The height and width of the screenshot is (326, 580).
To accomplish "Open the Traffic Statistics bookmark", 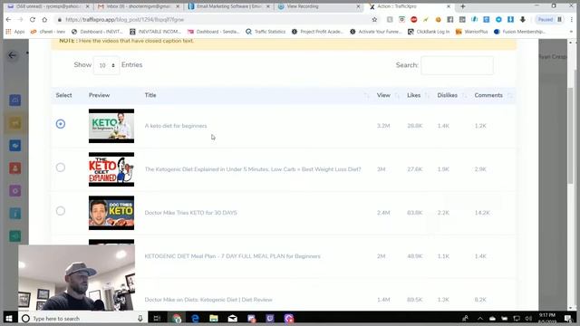I will [266, 32].
